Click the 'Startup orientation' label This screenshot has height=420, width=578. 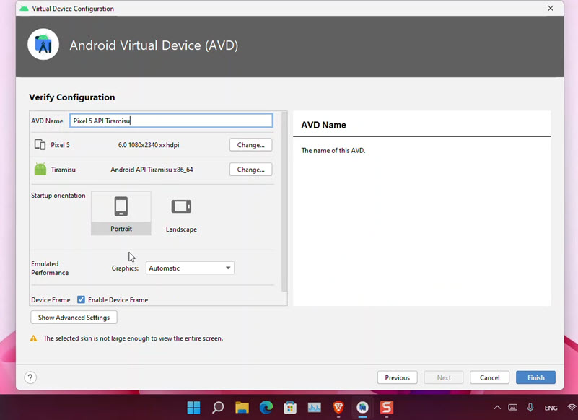click(58, 196)
